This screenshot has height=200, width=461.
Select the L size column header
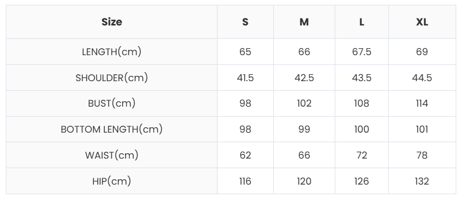tap(362, 22)
